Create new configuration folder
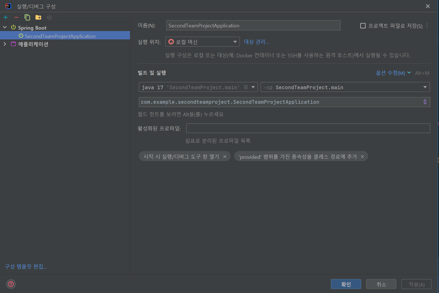 [x=38, y=17]
